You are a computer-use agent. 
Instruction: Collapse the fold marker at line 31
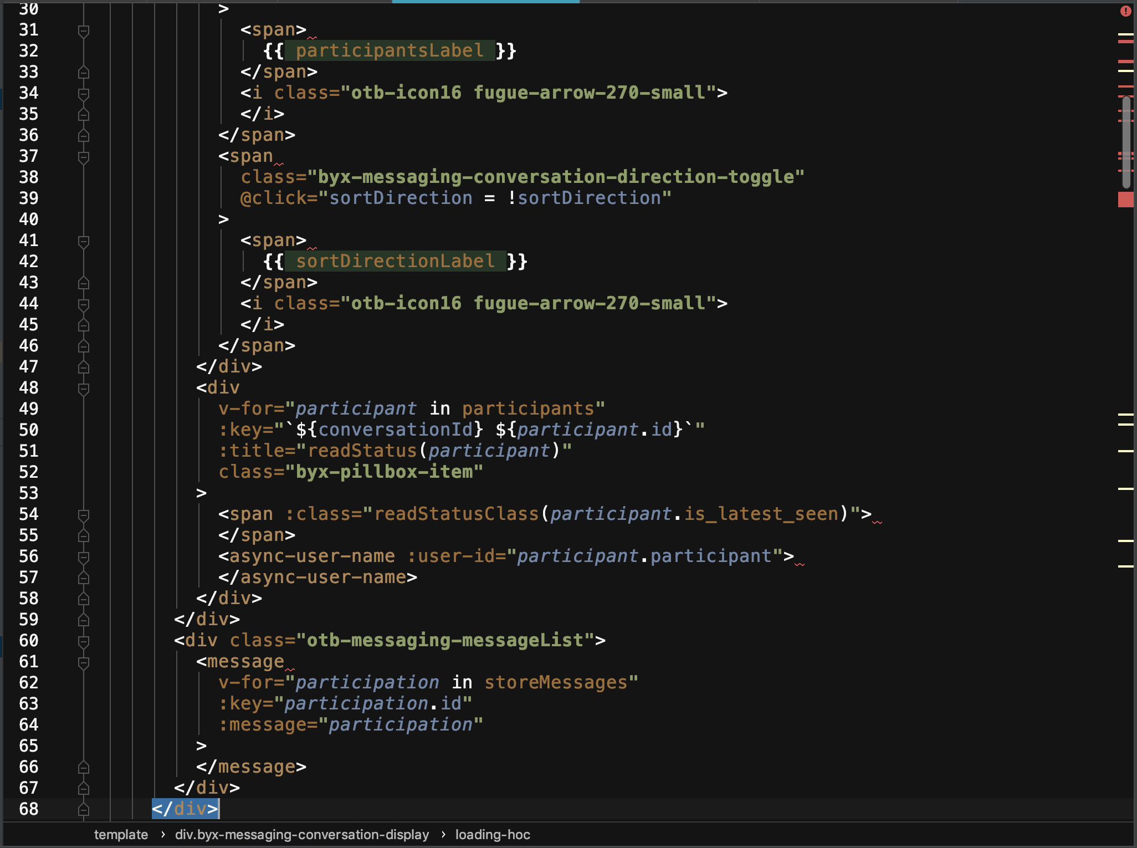[x=84, y=30]
